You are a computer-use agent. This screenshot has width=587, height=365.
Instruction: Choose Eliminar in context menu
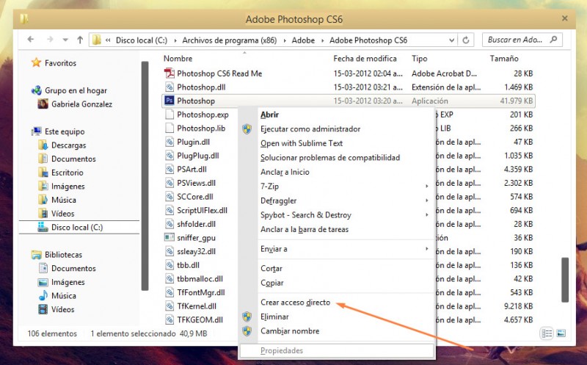pyautogui.click(x=274, y=317)
